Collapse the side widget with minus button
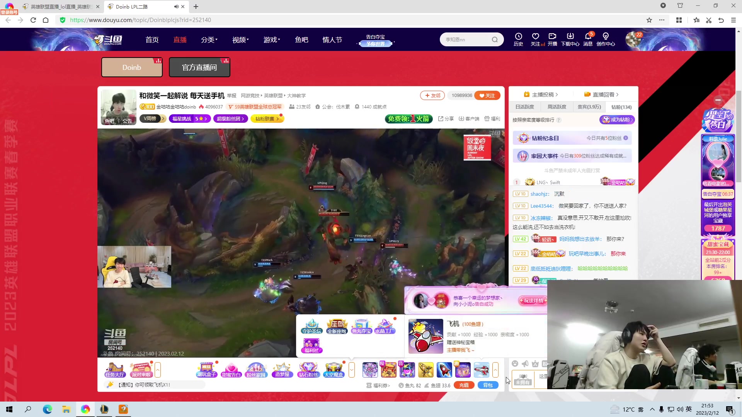This screenshot has height=417, width=742. point(718,100)
